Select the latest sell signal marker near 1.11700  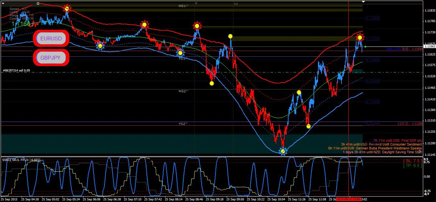360,38
